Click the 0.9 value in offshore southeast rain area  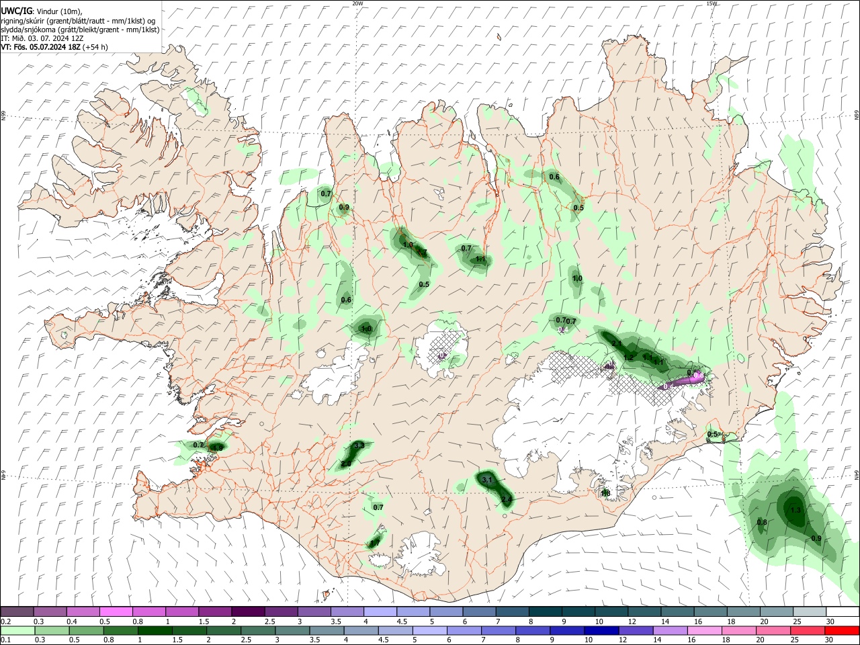[x=816, y=538]
